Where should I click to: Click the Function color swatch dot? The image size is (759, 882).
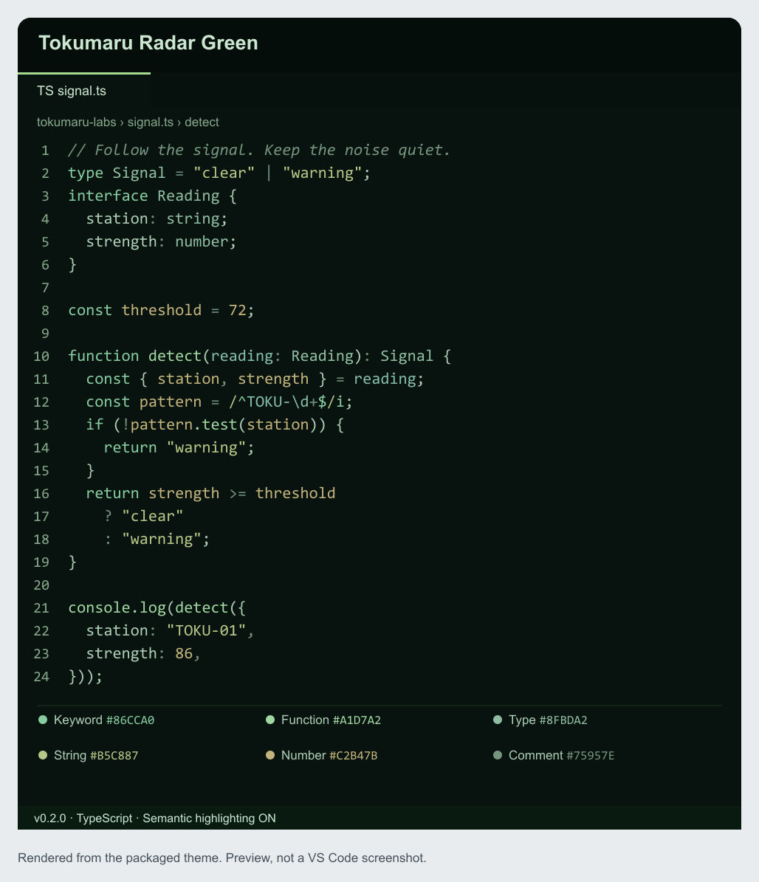click(x=270, y=720)
